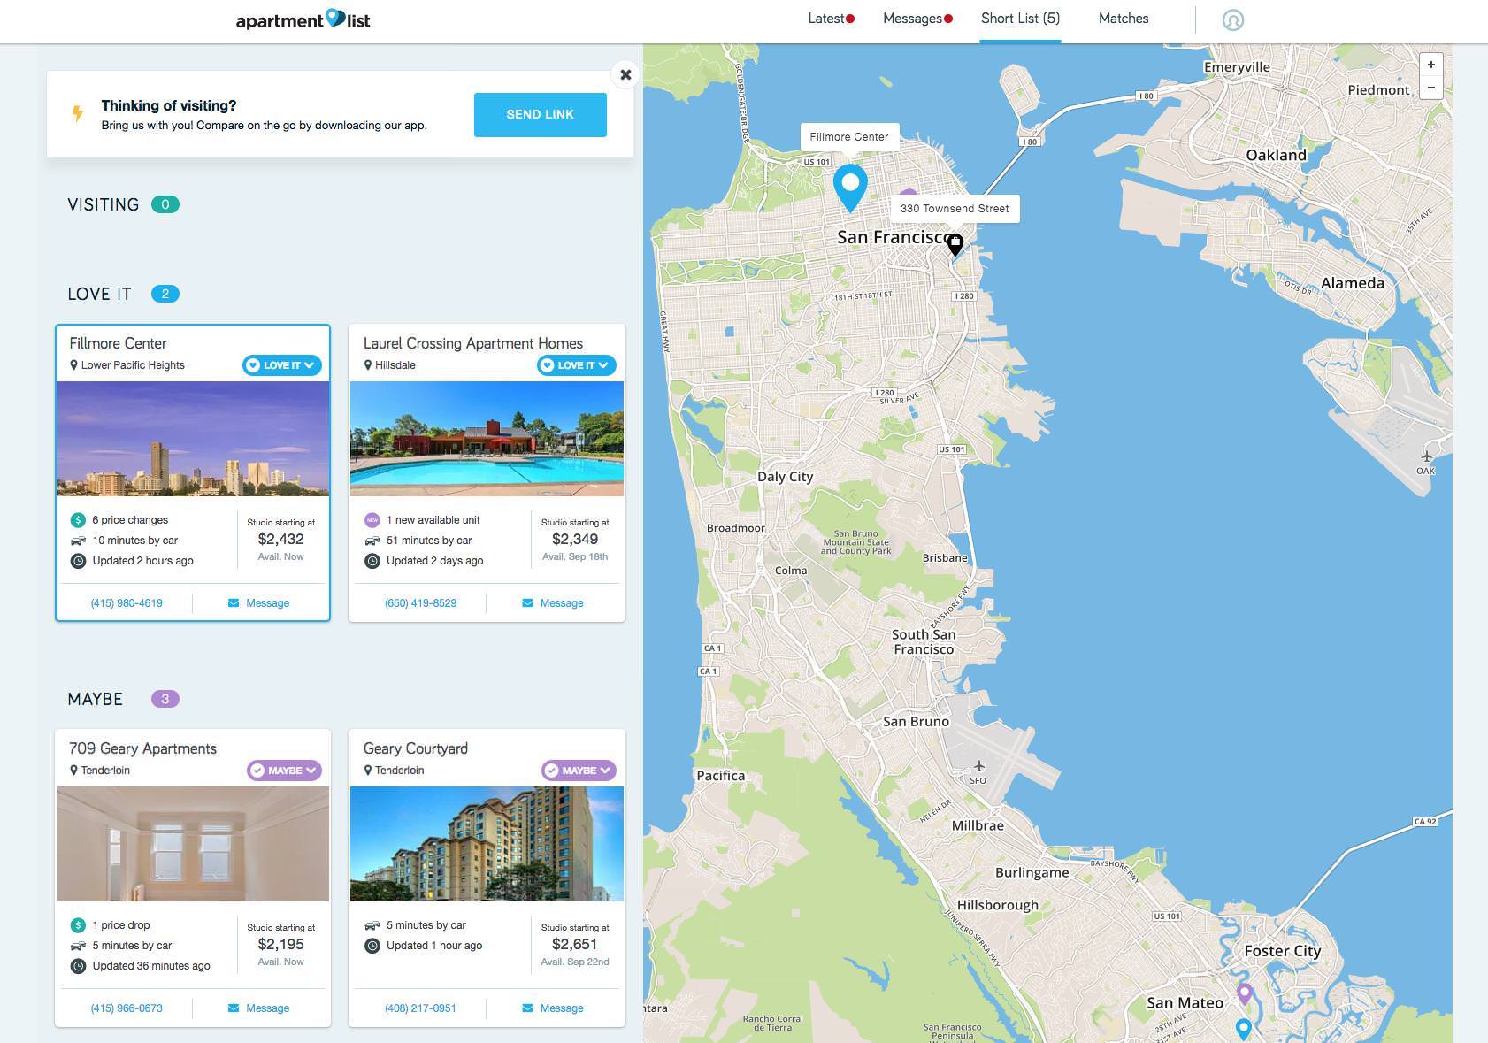The height and width of the screenshot is (1043, 1488).
Task: Click the Visiting count badge 0
Action: pyautogui.click(x=165, y=204)
